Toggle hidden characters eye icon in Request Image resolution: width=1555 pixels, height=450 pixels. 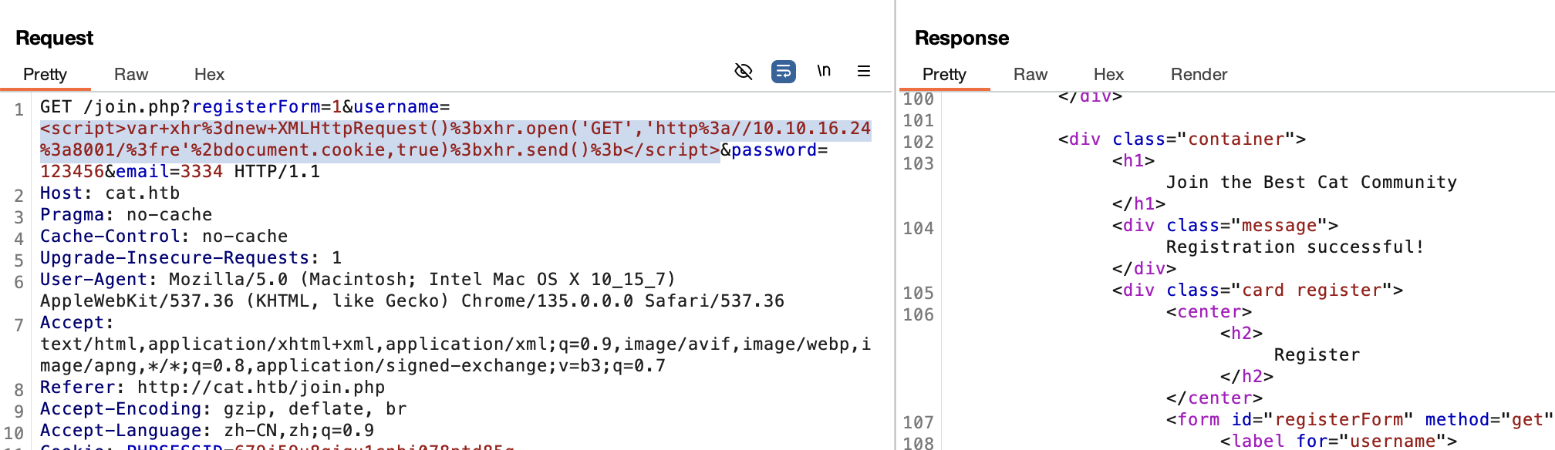coord(744,72)
